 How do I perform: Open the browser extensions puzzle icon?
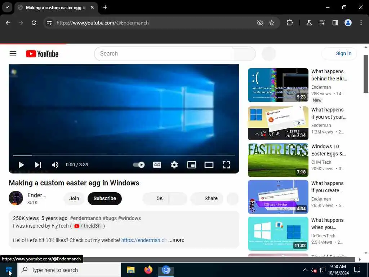tap(290, 23)
